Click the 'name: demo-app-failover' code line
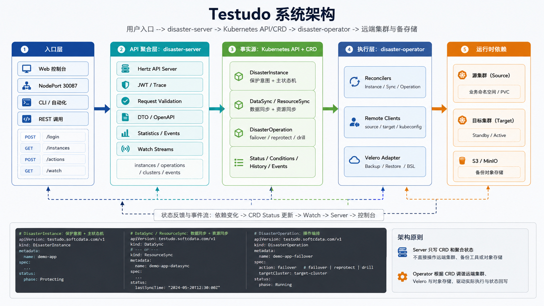544x306 pixels. point(286,256)
